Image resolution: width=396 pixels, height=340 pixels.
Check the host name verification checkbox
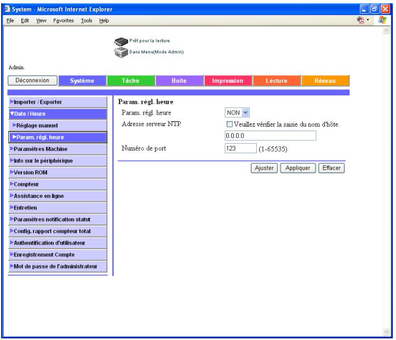click(x=229, y=124)
